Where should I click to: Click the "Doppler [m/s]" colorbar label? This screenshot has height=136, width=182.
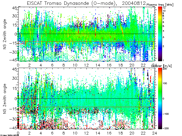pyautogui.click(x=161, y=66)
